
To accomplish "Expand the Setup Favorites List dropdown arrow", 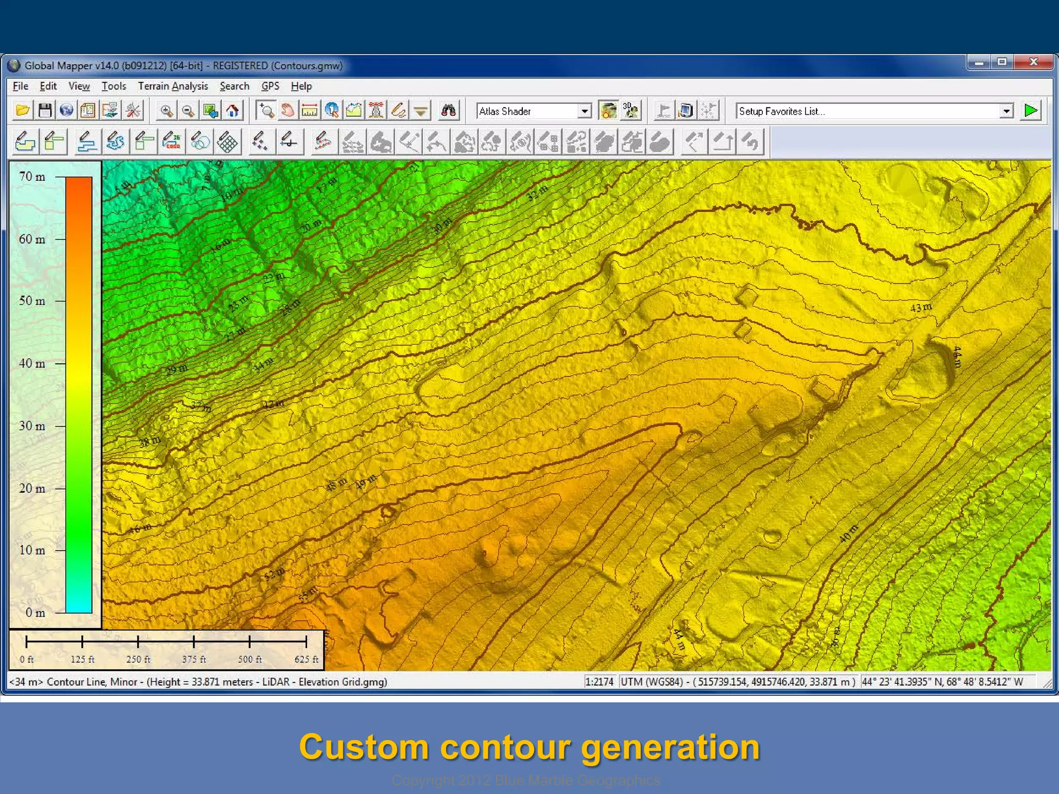I will tap(1006, 111).
